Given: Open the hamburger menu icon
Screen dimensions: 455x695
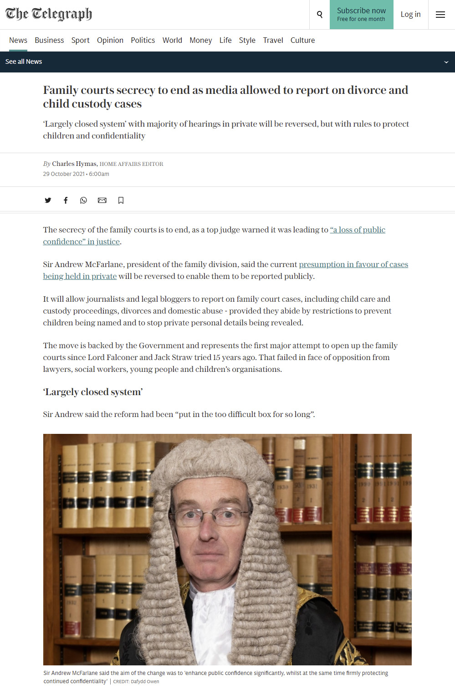Looking at the screenshot, I should tap(440, 15).
